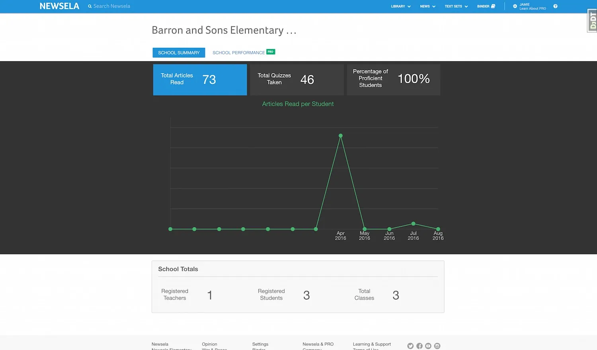This screenshot has height=350, width=597.
Task: Open settings gear icon next to Jamie
Action: pyautogui.click(x=515, y=6)
